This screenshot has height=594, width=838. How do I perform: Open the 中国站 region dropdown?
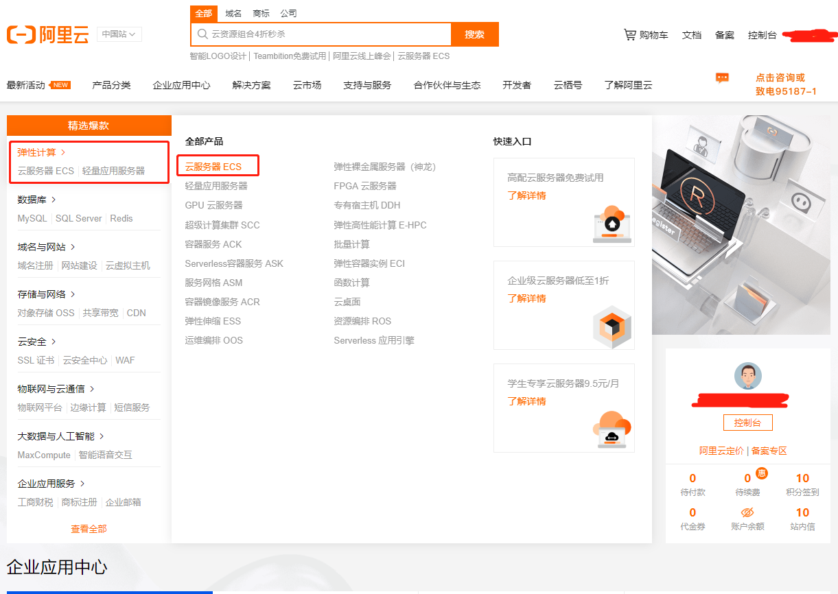pyautogui.click(x=119, y=34)
